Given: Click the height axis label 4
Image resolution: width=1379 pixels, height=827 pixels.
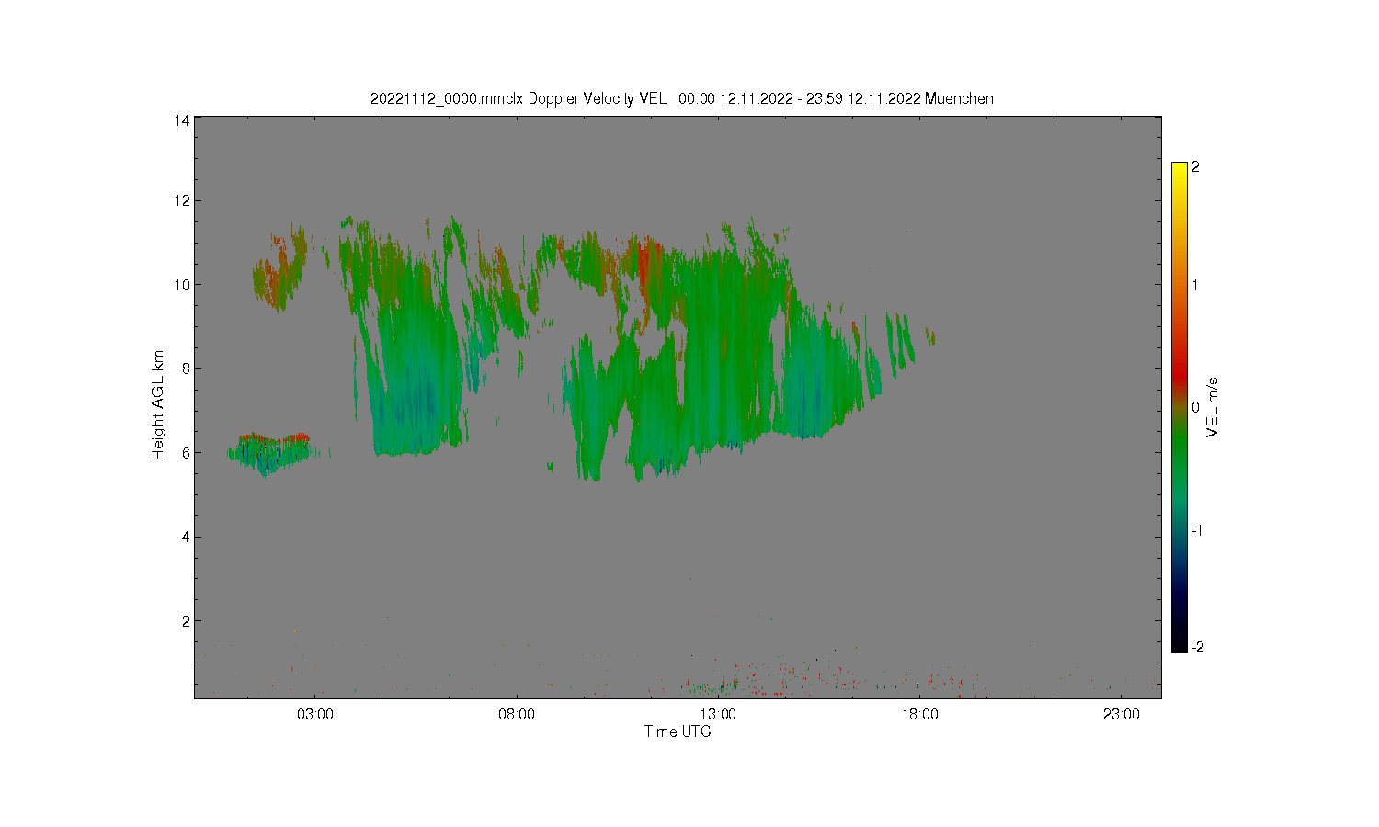Looking at the screenshot, I should (x=187, y=537).
